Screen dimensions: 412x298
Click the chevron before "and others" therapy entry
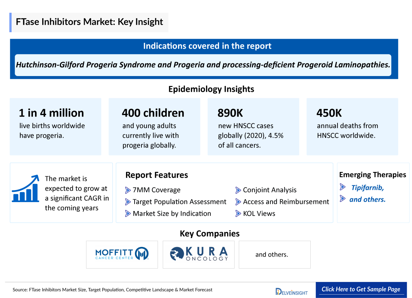(x=342, y=199)
